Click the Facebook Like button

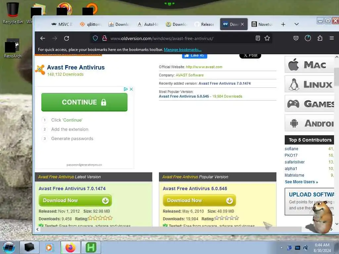[x=195, y=56]
